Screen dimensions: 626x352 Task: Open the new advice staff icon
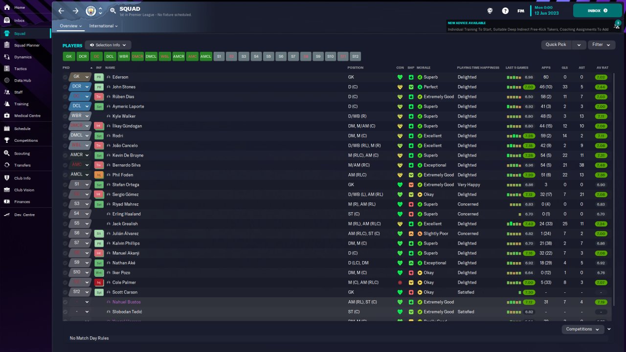point(617,24)
